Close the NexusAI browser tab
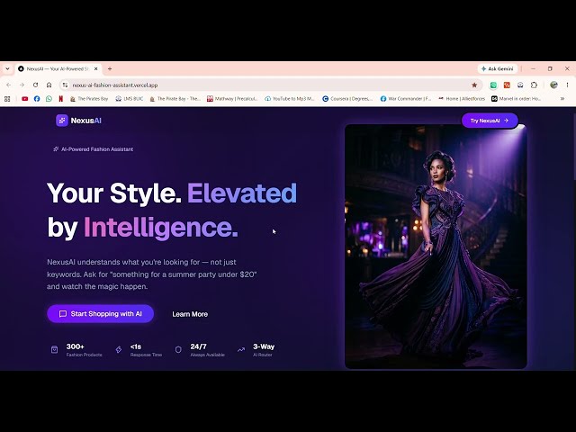Screen dimensions: 576x432 [x=96, y=68]
